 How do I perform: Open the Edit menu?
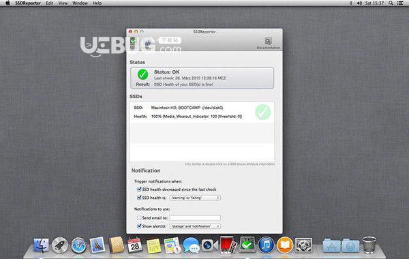pyautogui.click(x=50, y=3)
